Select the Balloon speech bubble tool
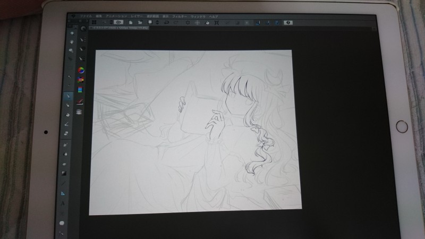425x239 pixels. pyautogui.click(x=62, y=223)
